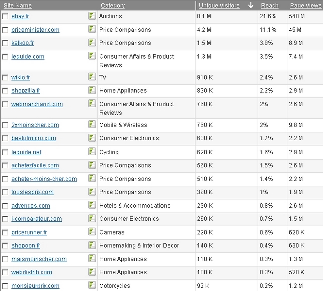The height and width of the screenshot is (291, 323).
Task: Sort by Reach column header
Action: click(270, 6)
